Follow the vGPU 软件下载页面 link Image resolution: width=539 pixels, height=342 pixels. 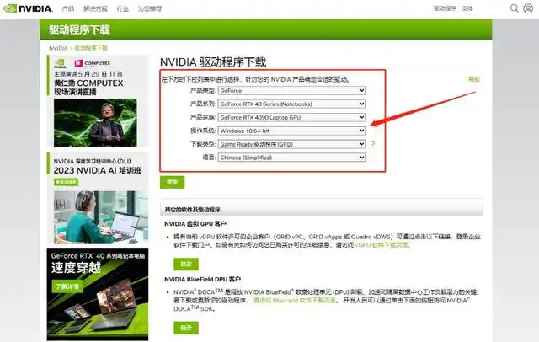382,245
